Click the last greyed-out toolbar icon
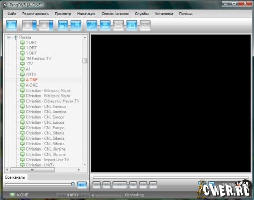Viewport: 254px width, 200px height. tap(145, 25)
